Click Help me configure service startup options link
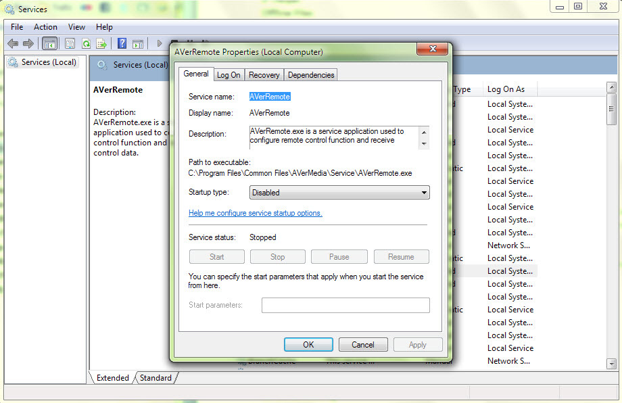The height and width of the screenshot is (403, 622). coord(256,213)
